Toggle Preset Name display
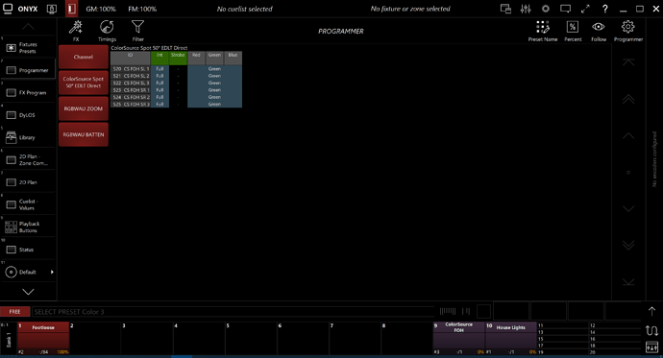The height and width of the screenshot is (358, 663). (543, 31)
